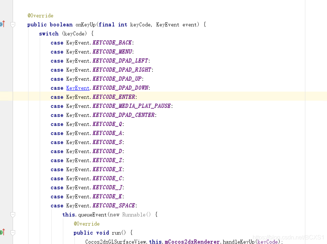Click the handleKeyUp method call
The image size is (327, 244).
pyautogui.click(x=239, y=242)
